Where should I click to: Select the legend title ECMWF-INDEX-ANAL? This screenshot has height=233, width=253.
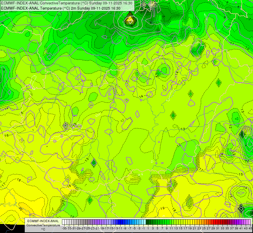[x=43, y=221]
